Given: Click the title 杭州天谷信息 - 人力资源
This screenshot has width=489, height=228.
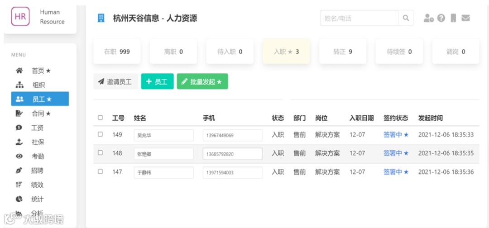Looking at the screenshot, I should tap(155, 18).
